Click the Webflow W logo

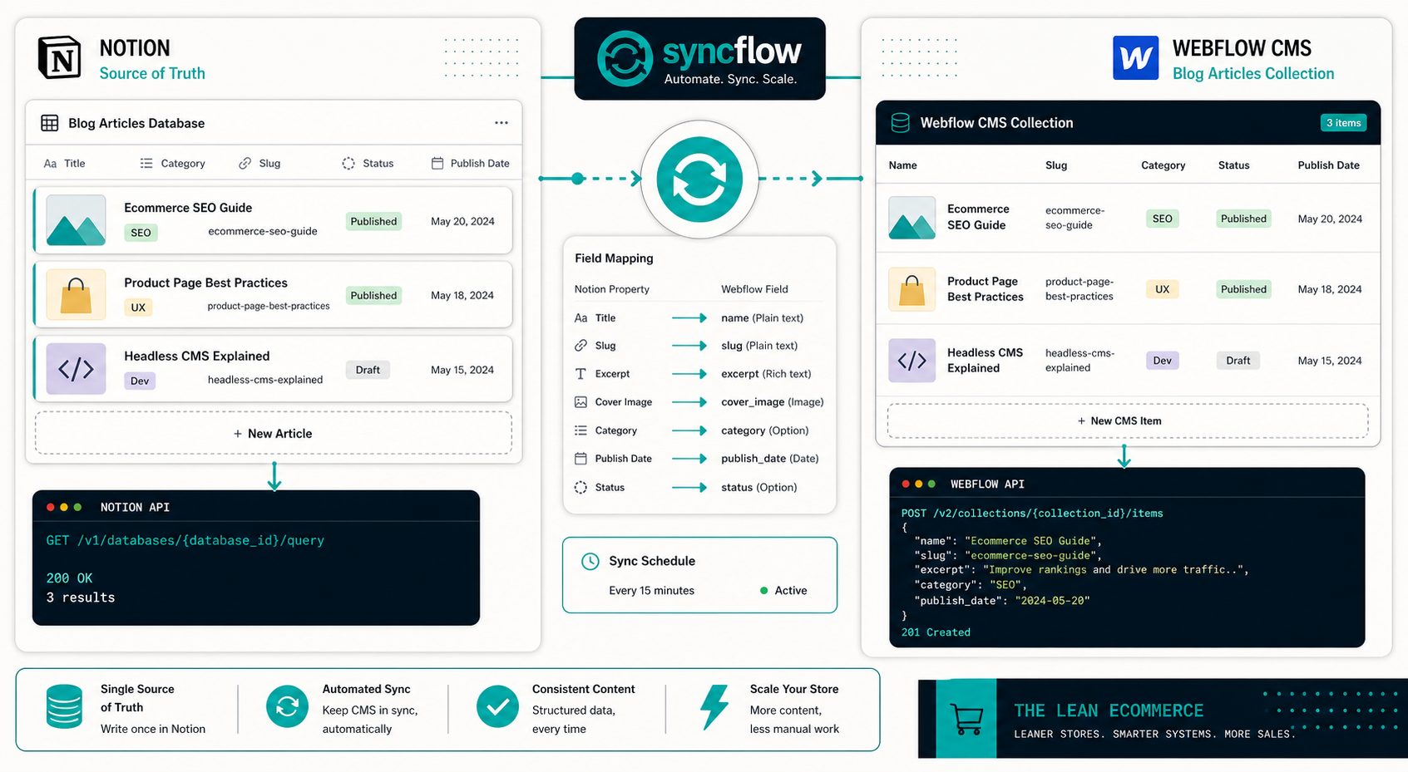coord(1135,58)
